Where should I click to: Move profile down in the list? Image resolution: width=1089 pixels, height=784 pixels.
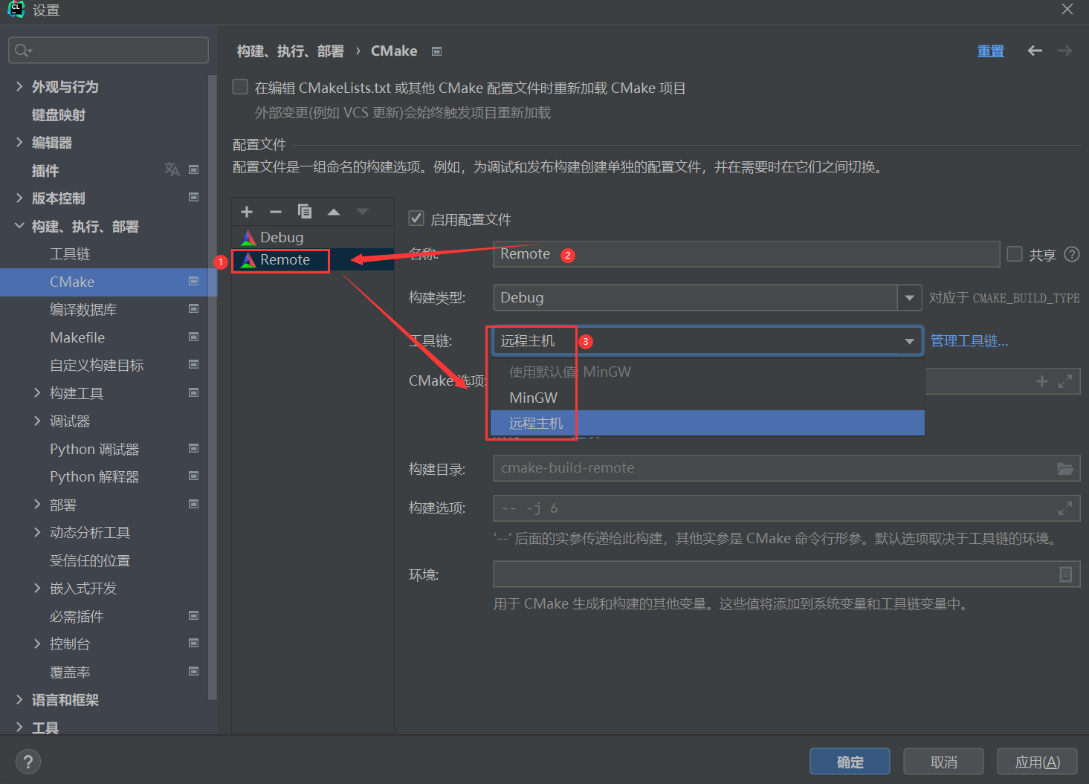click(x=363, y=212)
